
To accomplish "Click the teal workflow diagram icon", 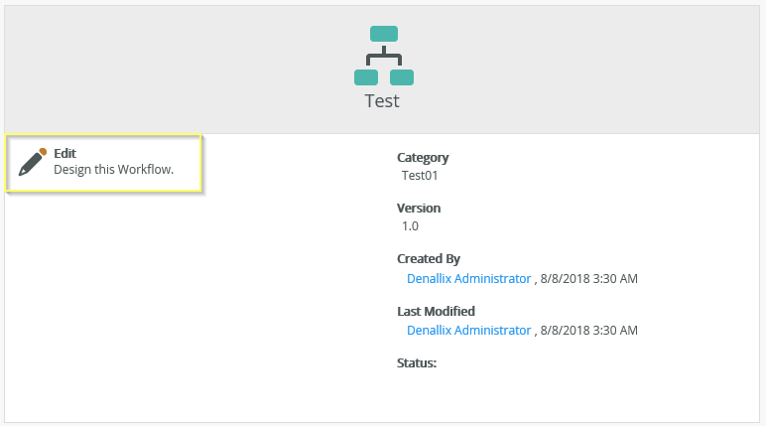I will pyautogui.click(x=384, y=56).
